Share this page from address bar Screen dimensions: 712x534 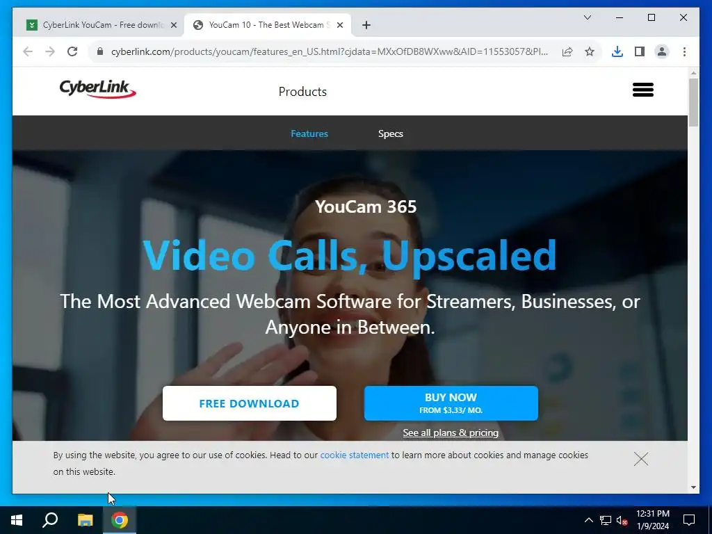[x=567, y=51]
